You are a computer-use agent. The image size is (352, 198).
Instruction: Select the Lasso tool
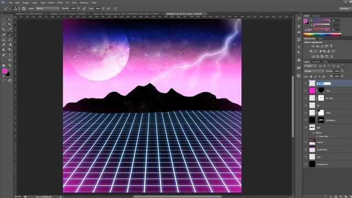coord(4,24)
